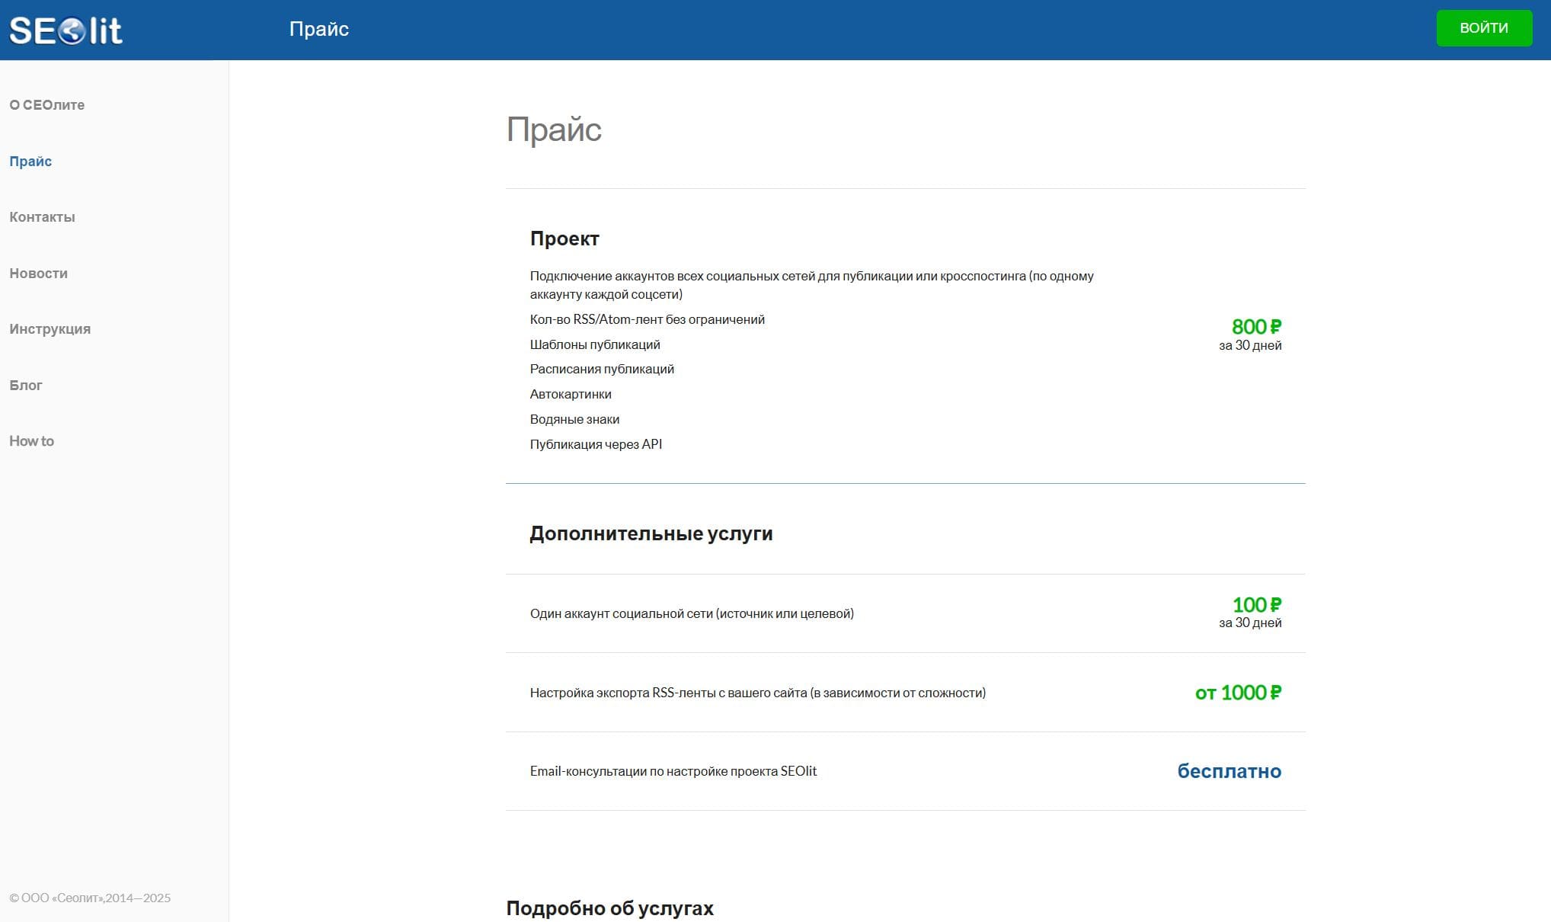Click the Подробно об услугах heading
1551x922 pixels.
609,908
